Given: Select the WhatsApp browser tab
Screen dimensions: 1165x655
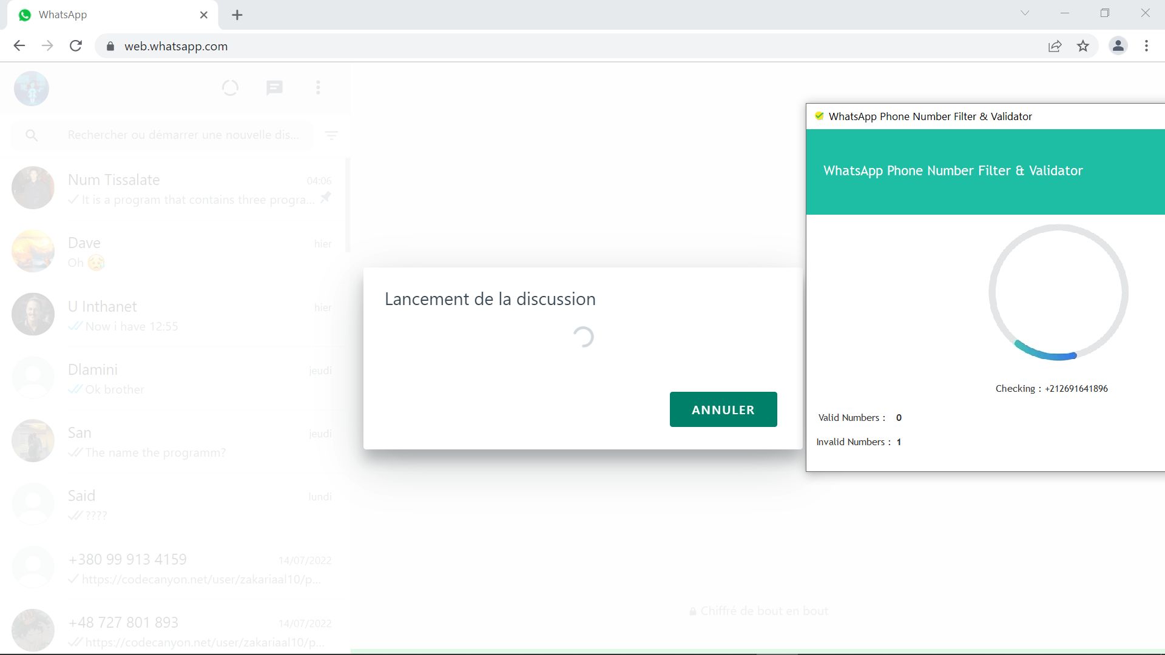Looking at the screenshot, I should (112, 15).
